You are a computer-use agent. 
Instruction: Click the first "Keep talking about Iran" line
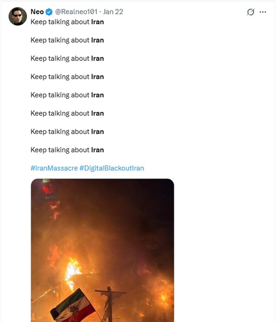tap(67, 22)
